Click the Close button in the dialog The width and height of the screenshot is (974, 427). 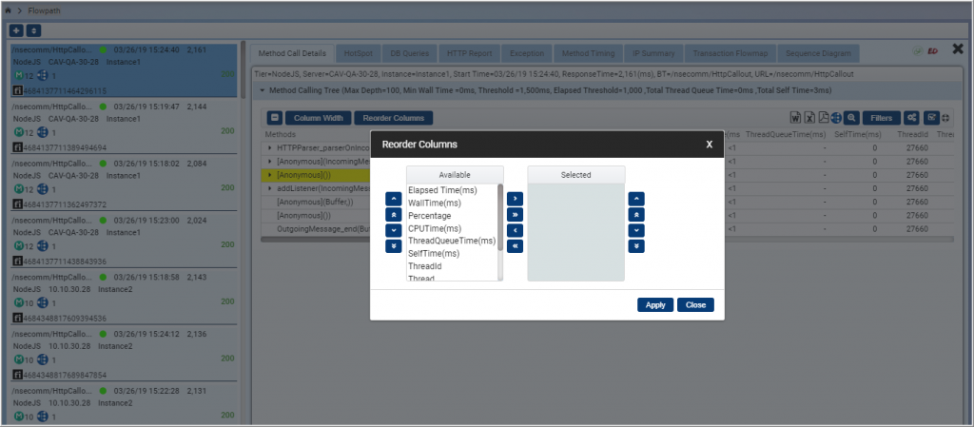[695, 304]
